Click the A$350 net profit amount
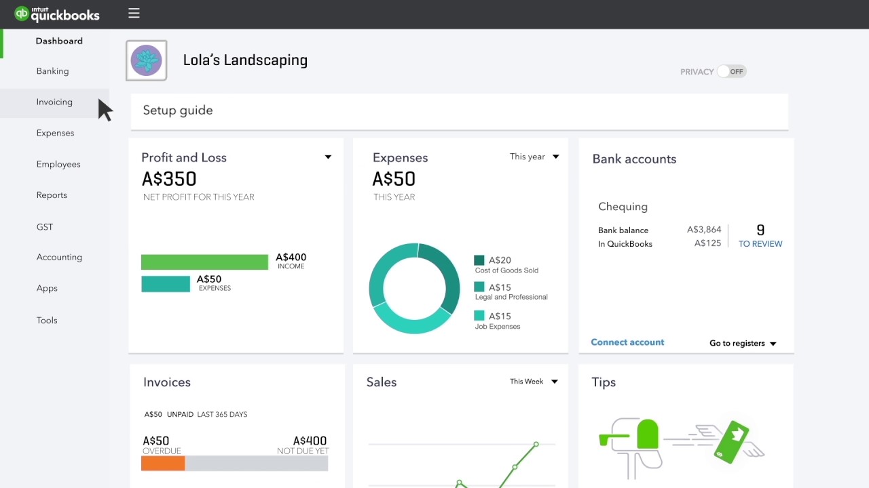The width and height of the screenshot is (869, 488). pos(169,179)
